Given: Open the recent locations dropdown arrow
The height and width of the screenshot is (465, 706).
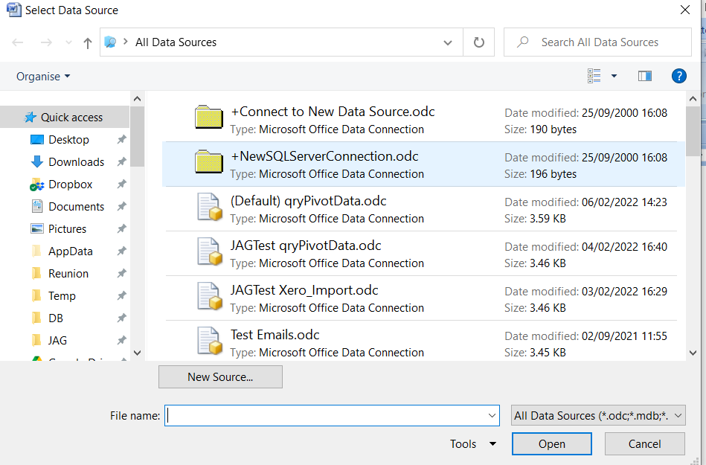Looking at the screenshot, I should click(x=68, y=42).
